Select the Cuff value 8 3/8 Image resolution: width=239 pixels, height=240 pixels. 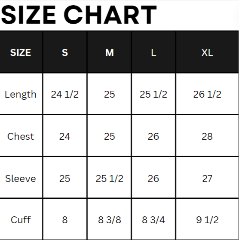[x=110, y=220]
